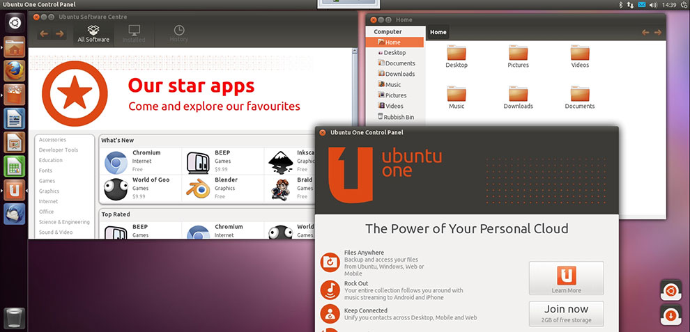The image size is (690, 332).
Task: Click Ubuntu One icon in the launcher
Action: coord(15,190)
